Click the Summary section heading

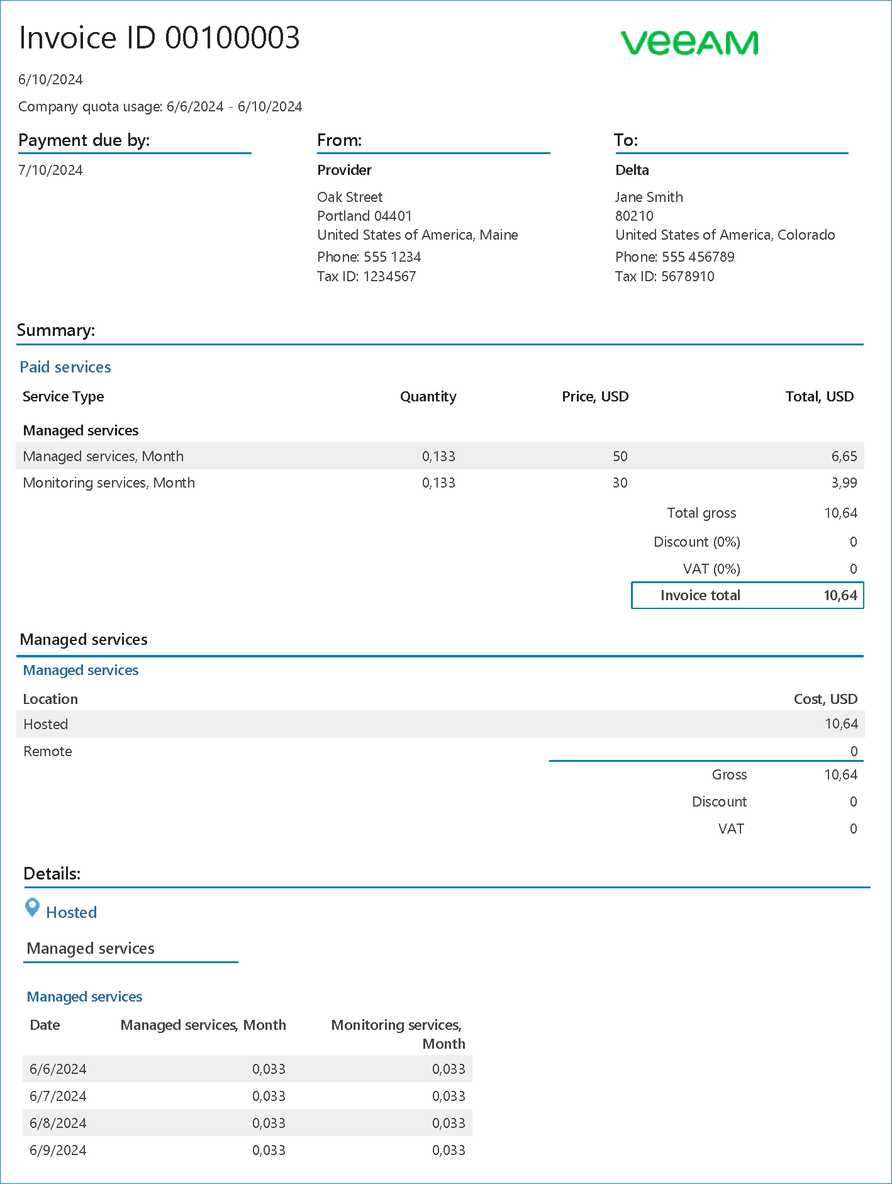point(56,331)
